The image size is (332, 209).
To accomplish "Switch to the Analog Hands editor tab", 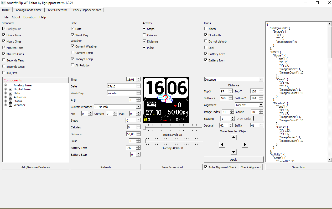I will click(29, 10).
